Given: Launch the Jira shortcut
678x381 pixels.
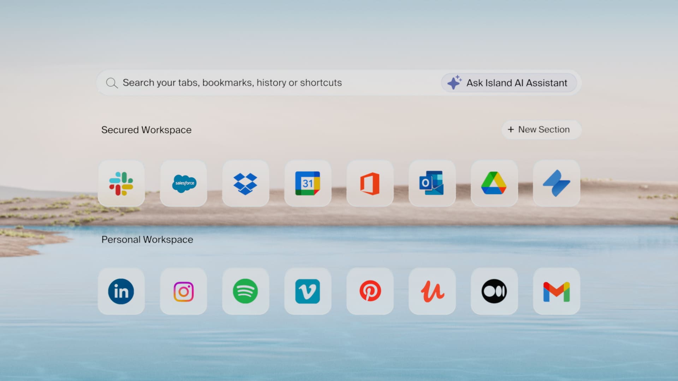Looking at the screenshot, I should pyautogui.click(x=556, y=183).
